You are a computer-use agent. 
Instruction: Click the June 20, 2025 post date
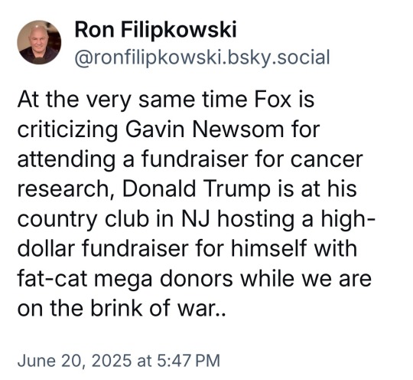coord(74,361)
